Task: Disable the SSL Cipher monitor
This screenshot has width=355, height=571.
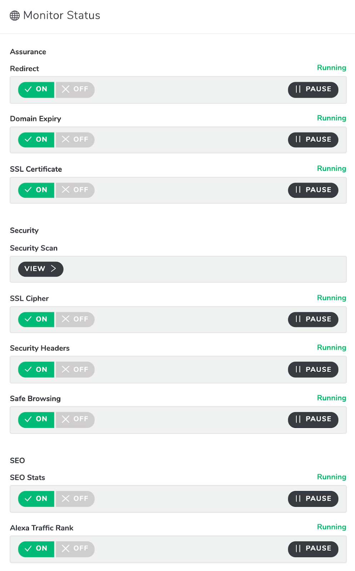Action: pyautogui.click(x=75, y=319)
